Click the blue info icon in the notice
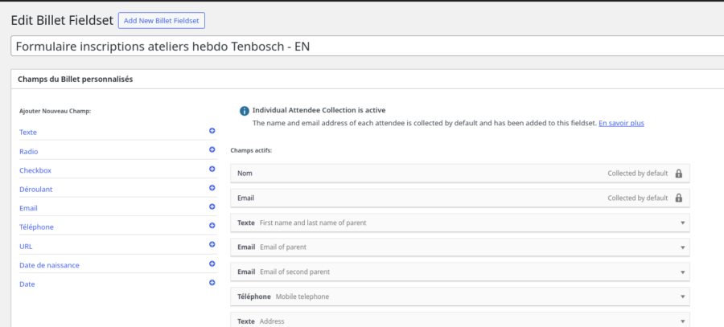Screen dimensions: 724x327 point(244,111)
